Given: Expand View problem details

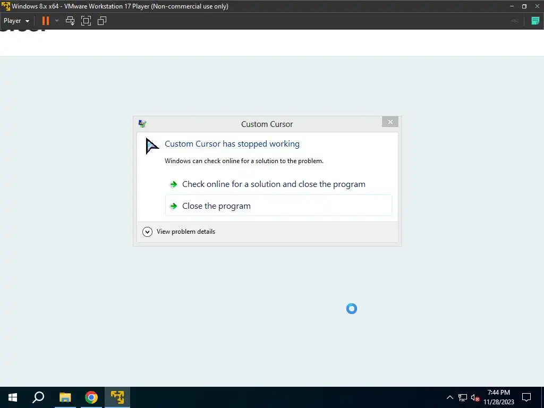Looking at the screenshot, I should 178,232.
